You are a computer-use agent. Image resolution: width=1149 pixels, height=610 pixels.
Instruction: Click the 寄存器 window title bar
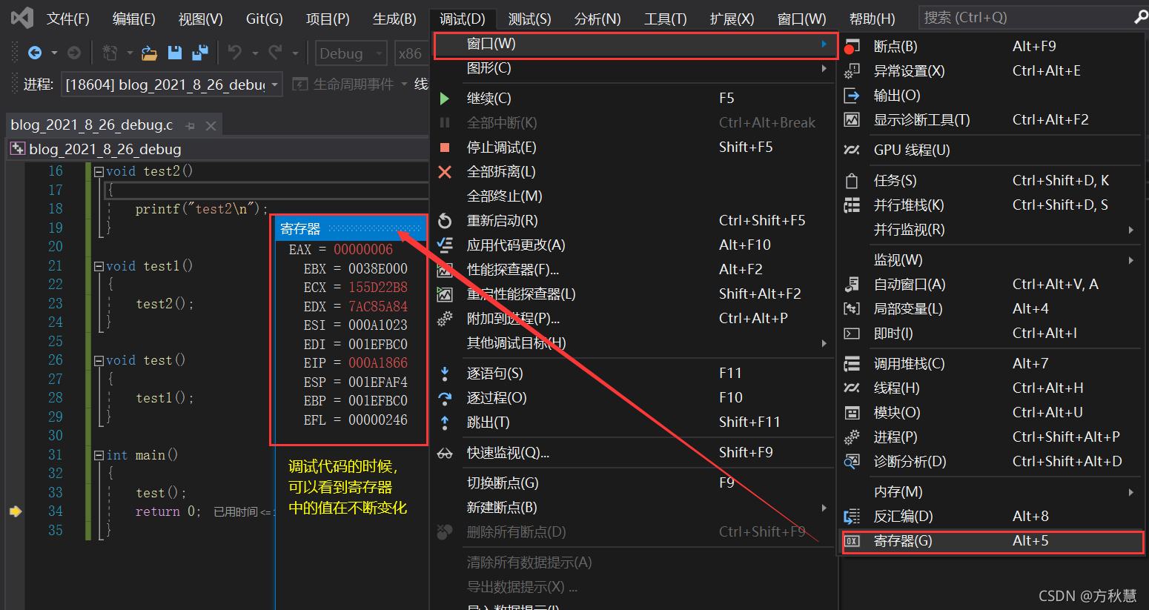[351, 228]
